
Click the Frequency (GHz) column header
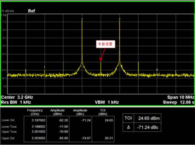pyautogui.click(x=35, y=112)
